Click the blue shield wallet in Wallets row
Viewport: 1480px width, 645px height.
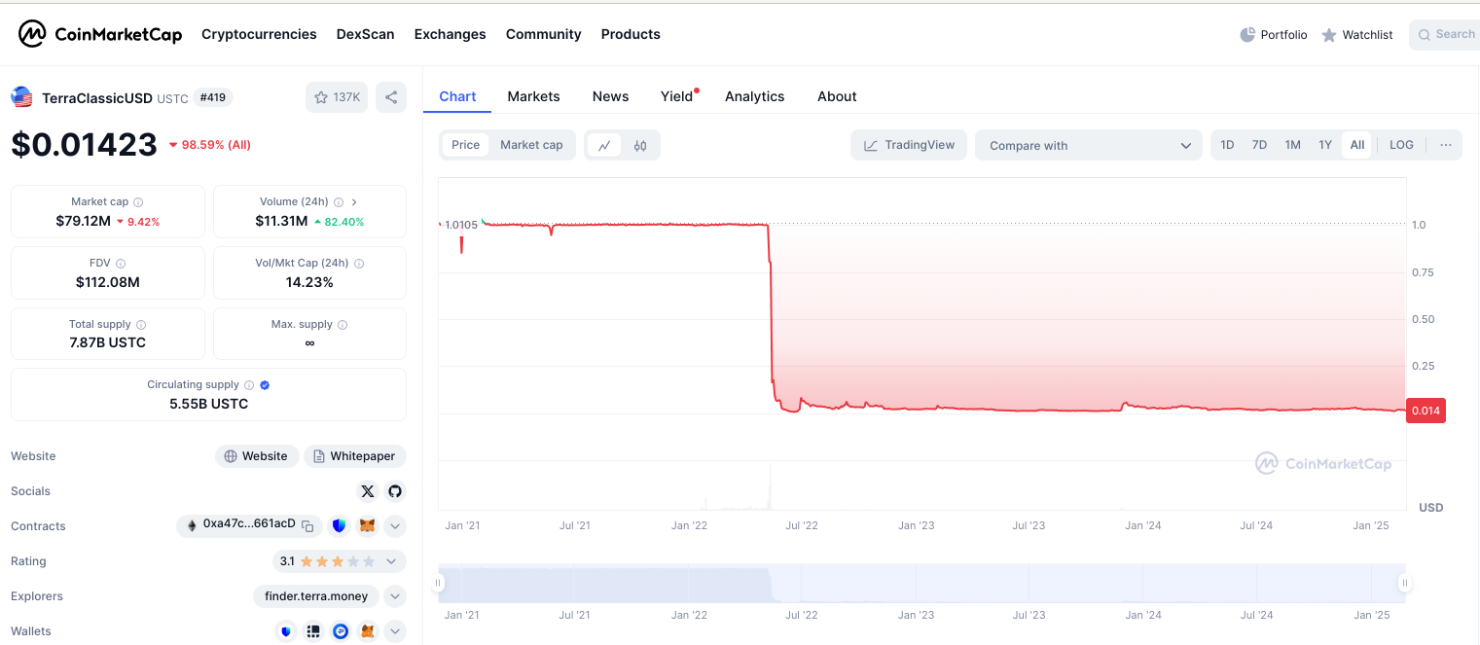[286, 631]
